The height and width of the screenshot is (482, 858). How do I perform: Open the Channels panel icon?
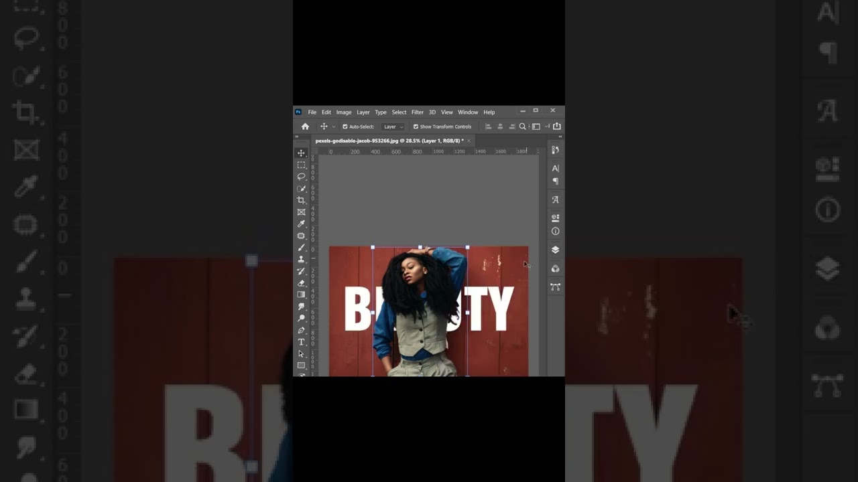(x=555, y=268)
